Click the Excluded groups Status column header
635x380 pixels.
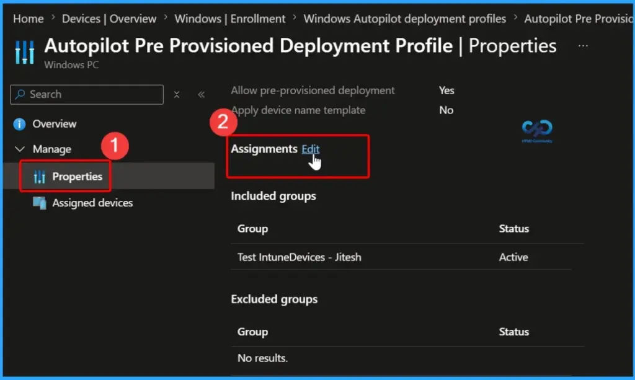(x=514, y=332)
